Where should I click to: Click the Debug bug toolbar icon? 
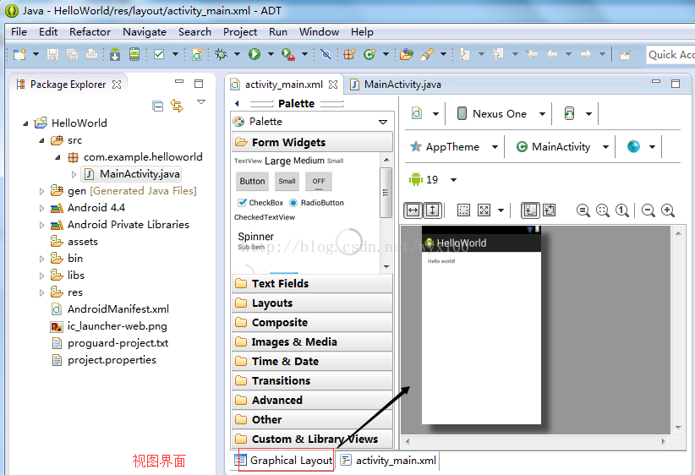[x=221, y=54]
